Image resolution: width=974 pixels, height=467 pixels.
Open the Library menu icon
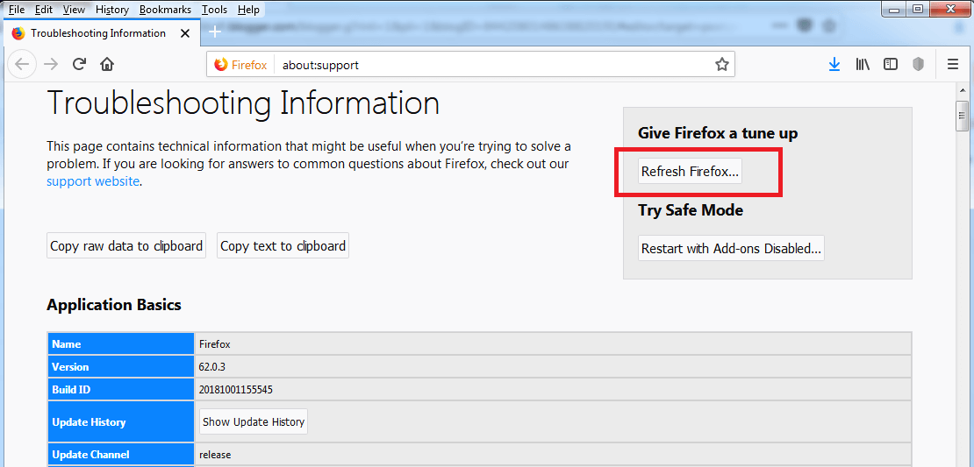[x=863, y=64]
